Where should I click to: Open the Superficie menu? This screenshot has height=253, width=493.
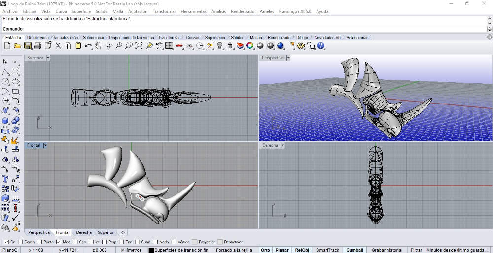click(x=81, y=11)
